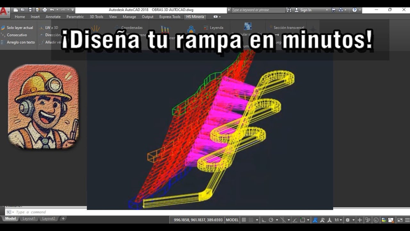Toggle the drawing grid display

244,220
